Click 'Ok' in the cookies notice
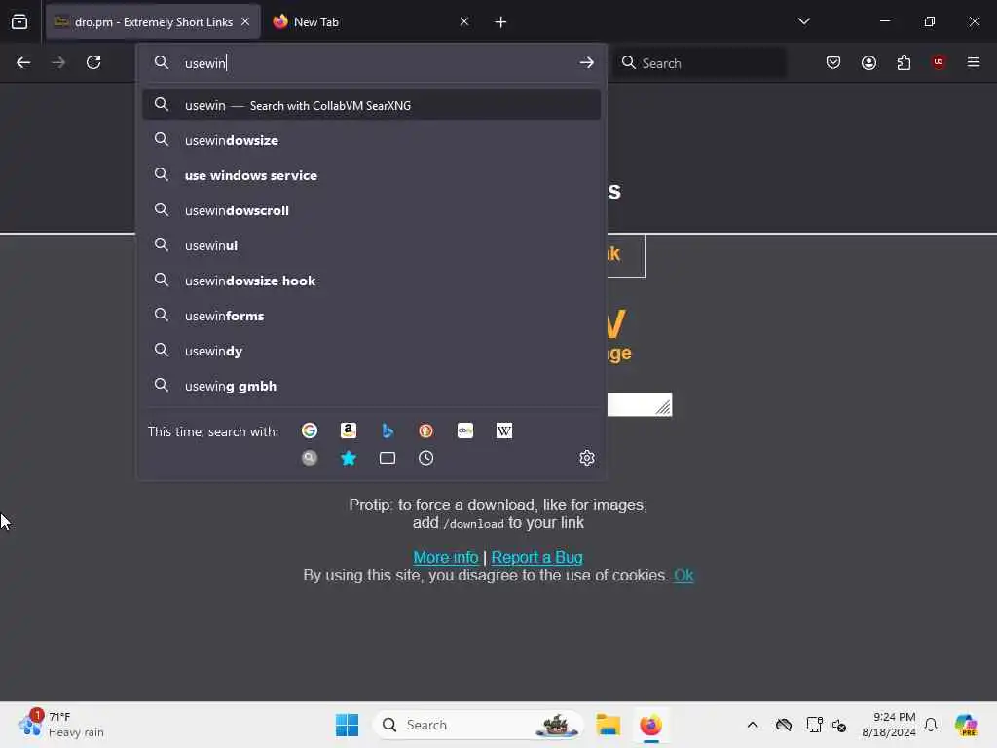This screenshot has height=748, width=997. pos(683,575)
